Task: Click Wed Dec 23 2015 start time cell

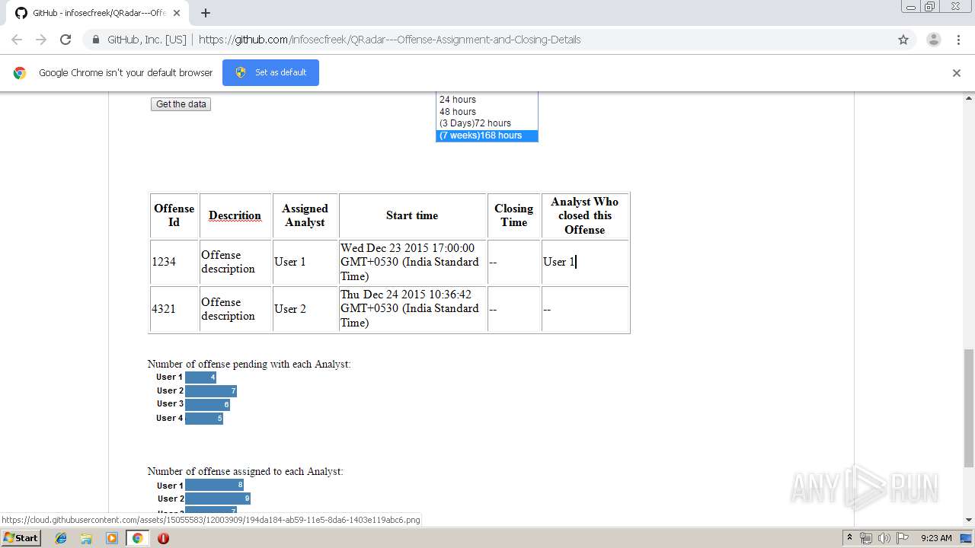Action: [412, 262]
